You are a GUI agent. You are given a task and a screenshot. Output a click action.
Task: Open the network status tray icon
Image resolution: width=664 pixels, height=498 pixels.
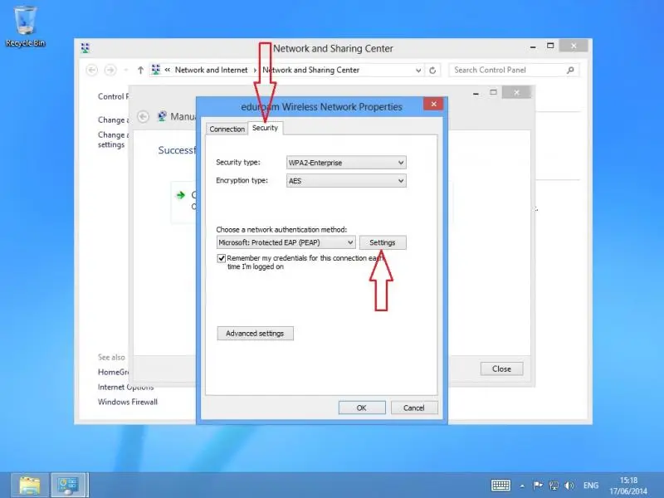click(x=553, y=485)
